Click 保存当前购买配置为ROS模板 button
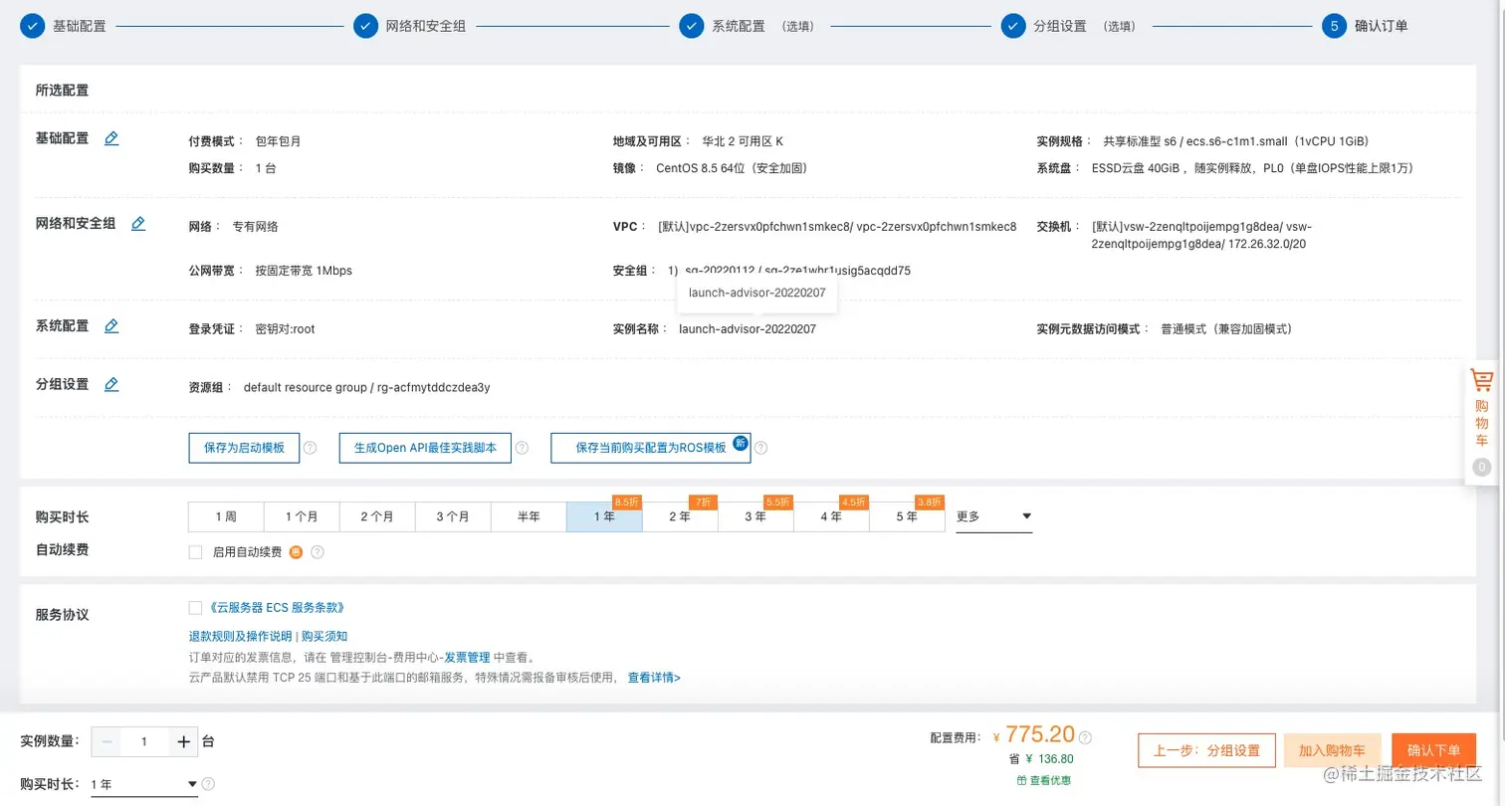This screenshot has width=1505, height=806. click(x=651, y=448)
